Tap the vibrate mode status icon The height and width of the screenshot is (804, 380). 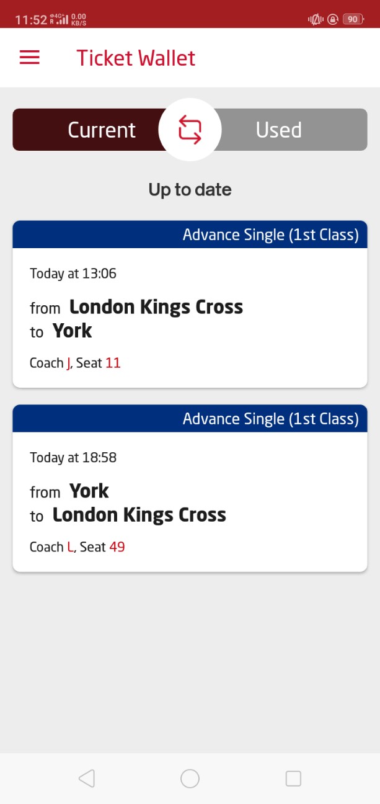click(316, 19)
